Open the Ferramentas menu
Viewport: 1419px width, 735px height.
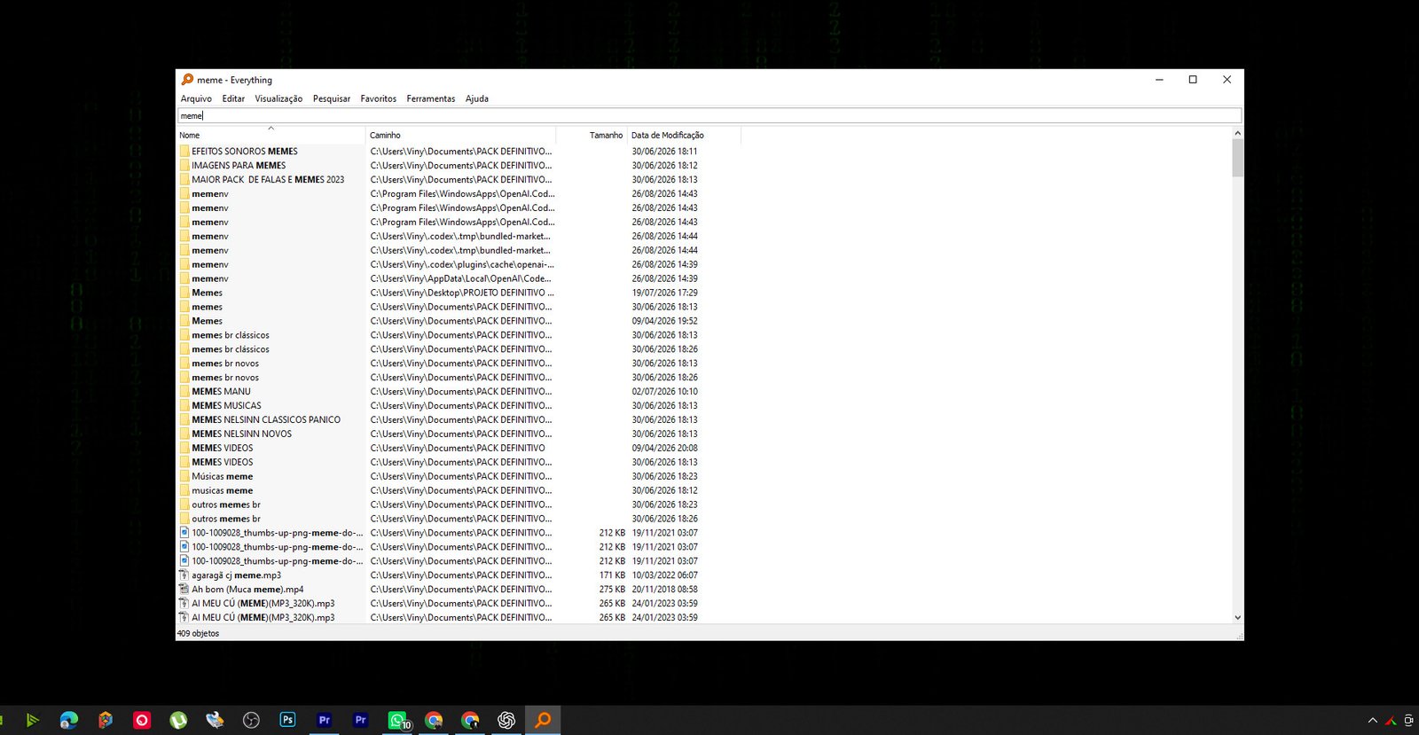coord(431,98)
